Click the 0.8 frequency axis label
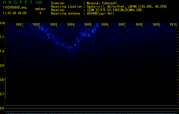Viewport: 179px width, 114px height. tap(2, 80)
